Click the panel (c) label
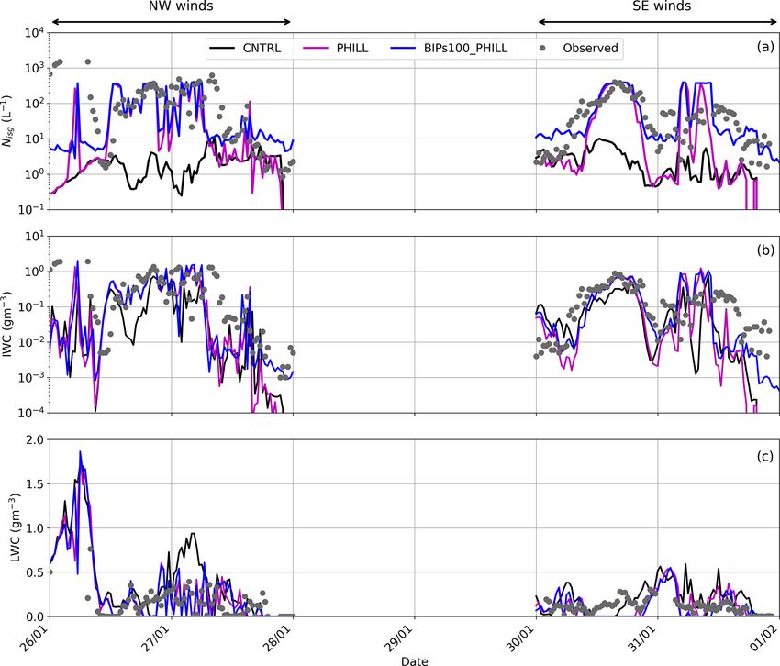This screenshot has width=780, height=666. click(x=765, y=457)
